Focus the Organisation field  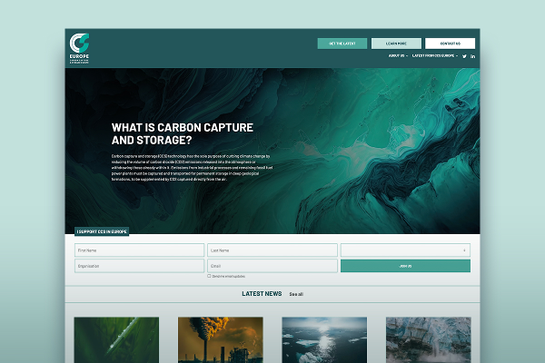[139, 266]
